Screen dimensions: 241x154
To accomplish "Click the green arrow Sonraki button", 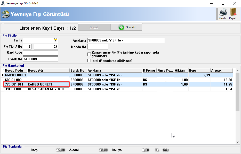I will tap(126, 27).
